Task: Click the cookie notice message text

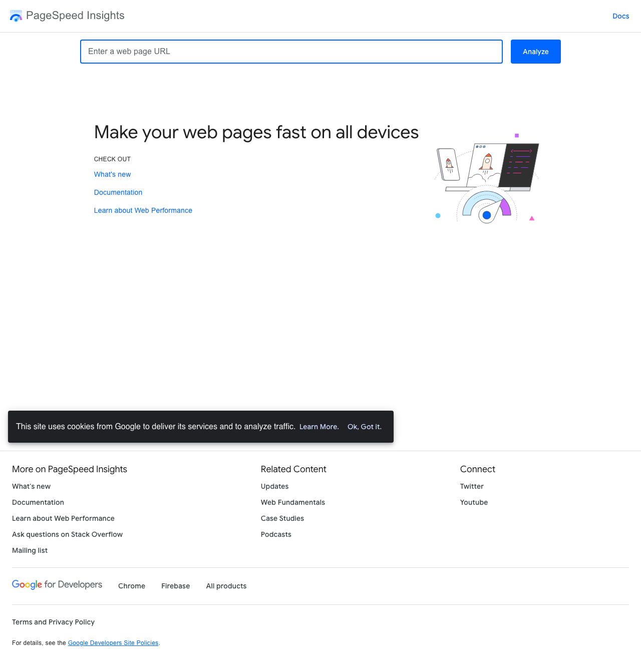Action: [156, 427]
